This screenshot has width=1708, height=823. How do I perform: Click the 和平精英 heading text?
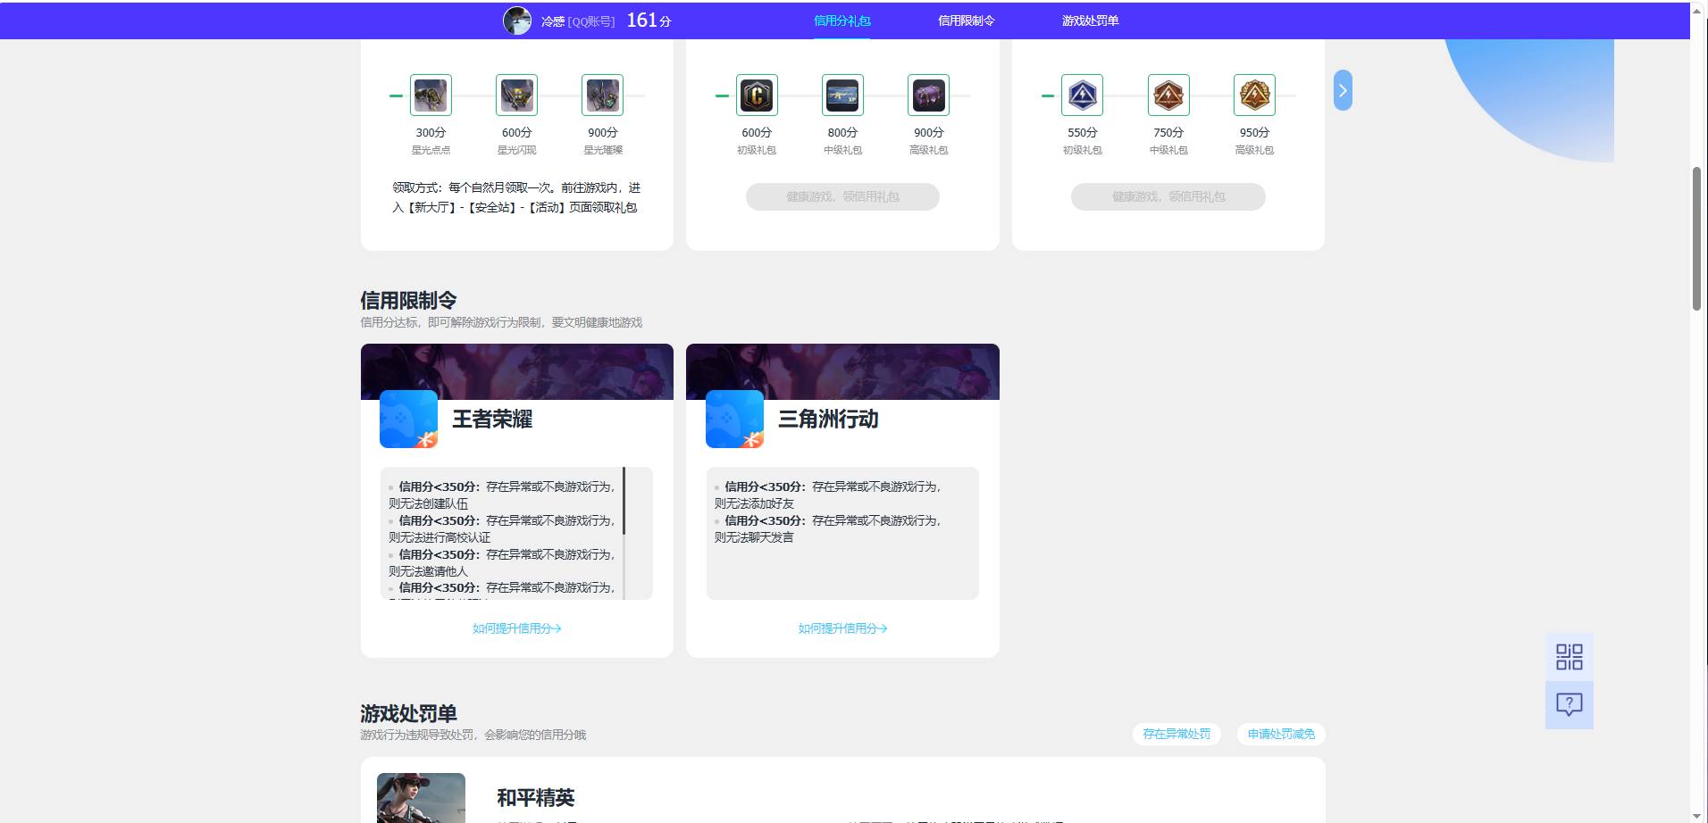[x=535, y=797]
